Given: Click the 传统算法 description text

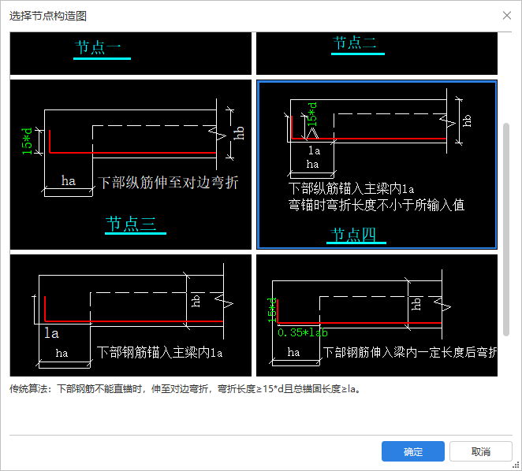Looking at the screenshot, I should pos(185,388).
